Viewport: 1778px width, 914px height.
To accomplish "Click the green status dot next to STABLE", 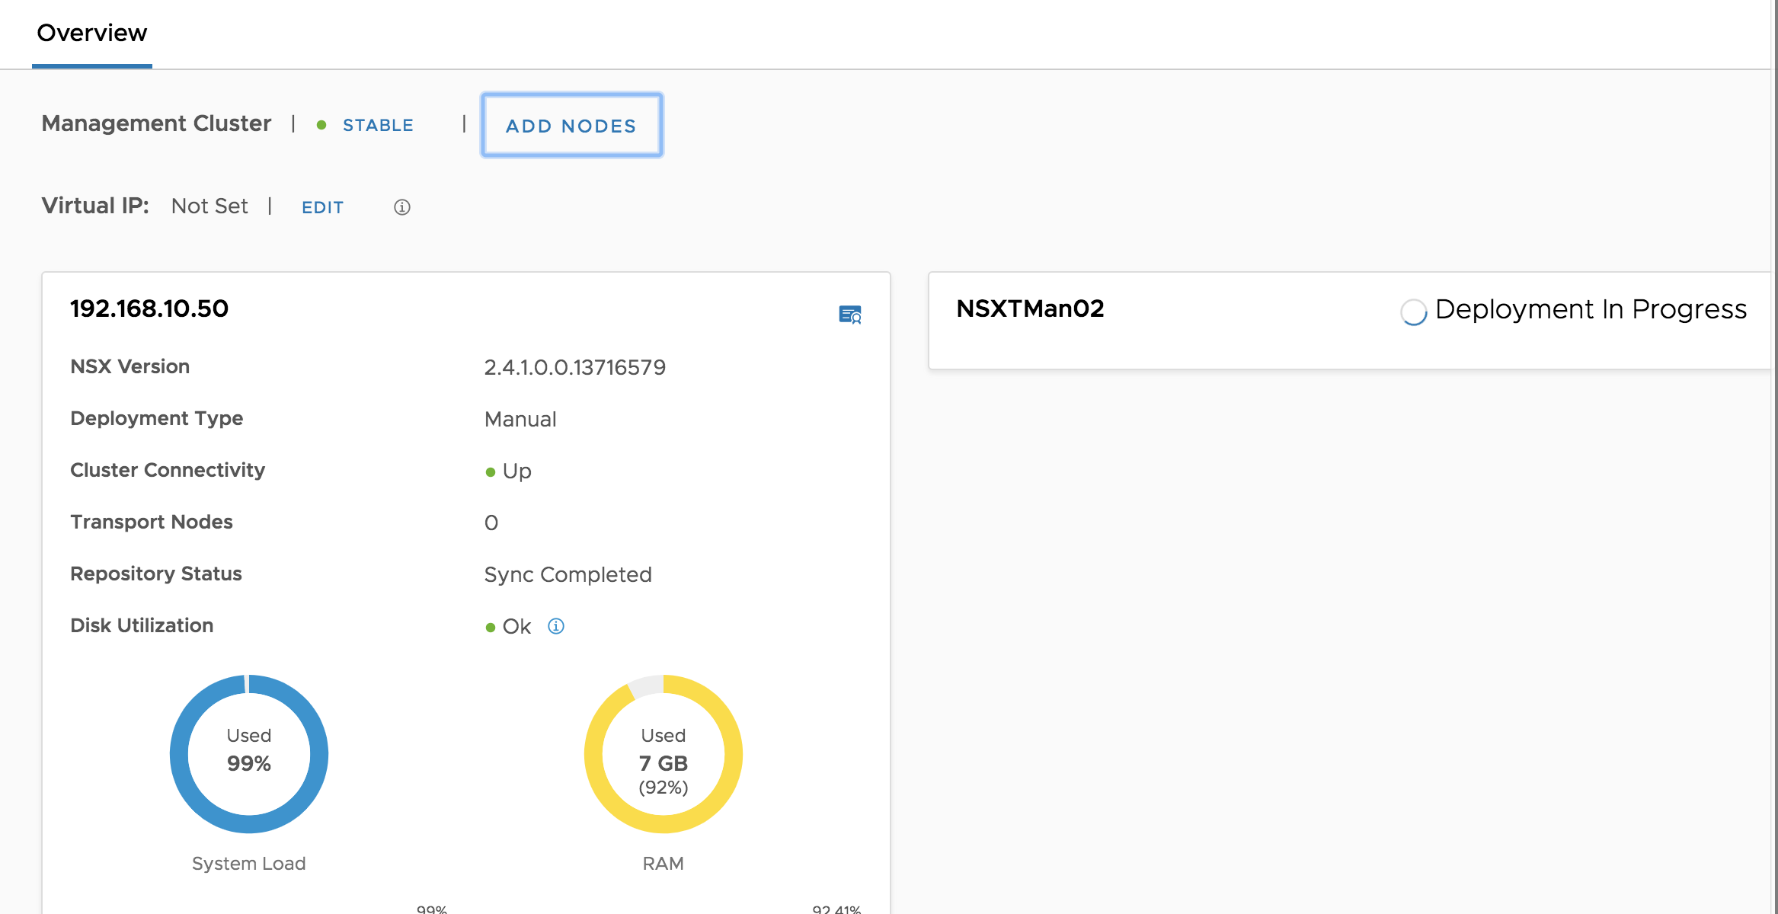I will tap(321, 124).
